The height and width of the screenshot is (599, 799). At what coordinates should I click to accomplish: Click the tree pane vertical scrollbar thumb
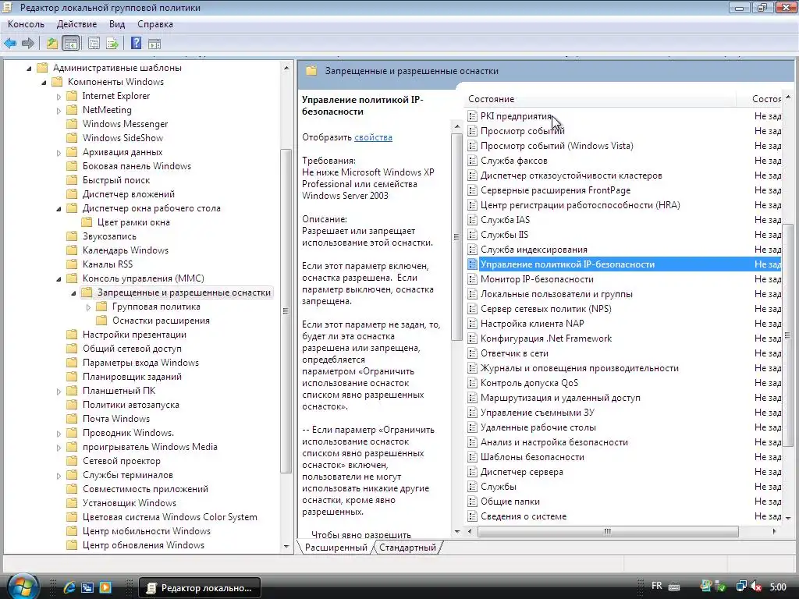pos(286,310)
